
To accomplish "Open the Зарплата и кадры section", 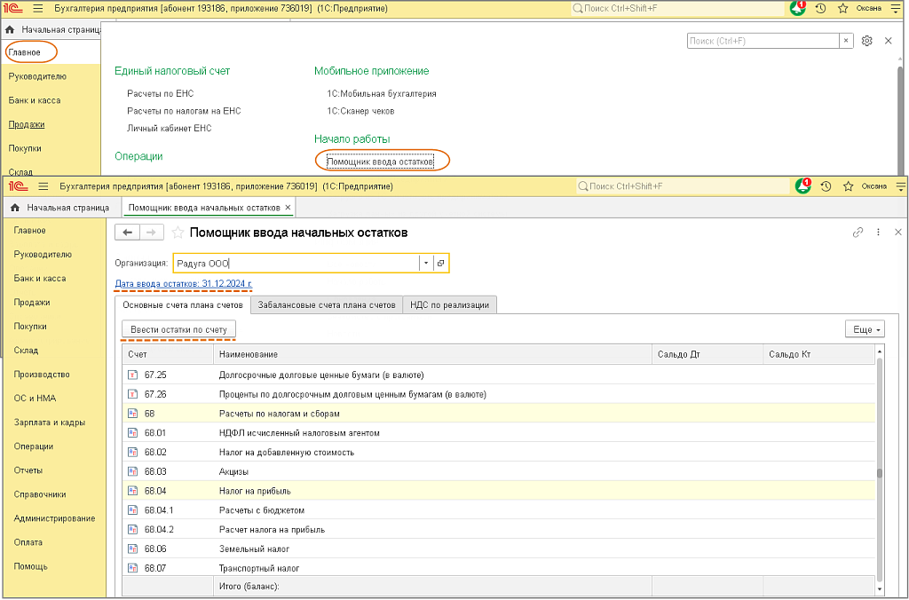I will [x=50, y=422].
